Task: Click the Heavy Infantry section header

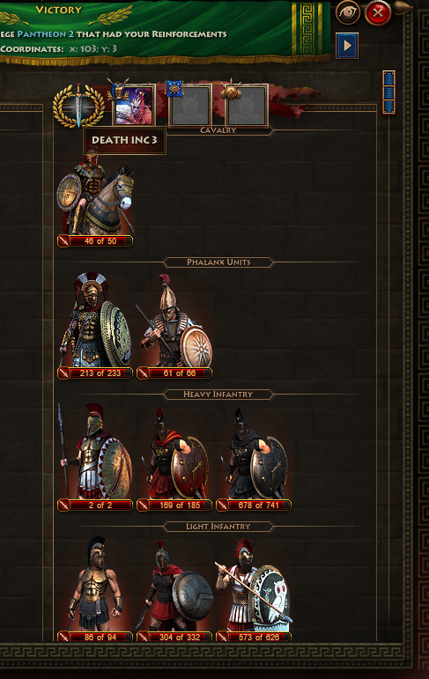Action: pyautogui.click(x=218, y=394)
